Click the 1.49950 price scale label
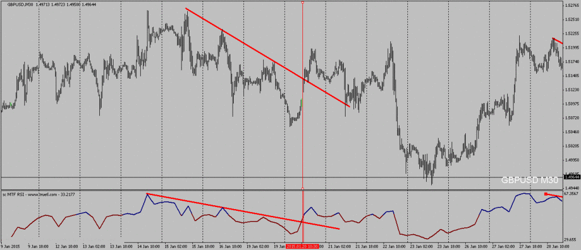Screen dimensions: 581x250 (x=573, y=160)
